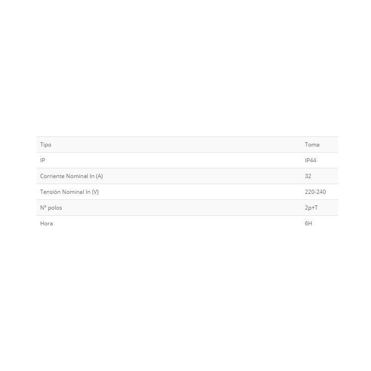
Task: Click the word Corriente in the table
Action: pos(52,176)
